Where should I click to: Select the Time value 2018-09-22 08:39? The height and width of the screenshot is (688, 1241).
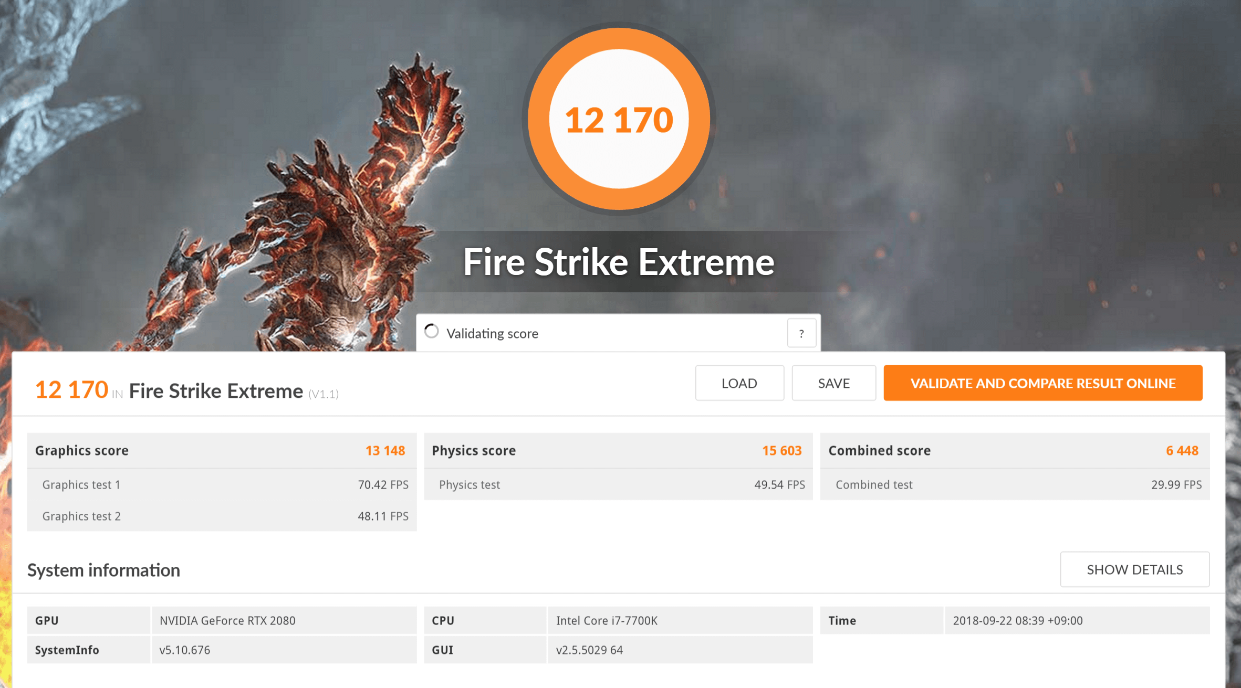tap(1017, 621)
